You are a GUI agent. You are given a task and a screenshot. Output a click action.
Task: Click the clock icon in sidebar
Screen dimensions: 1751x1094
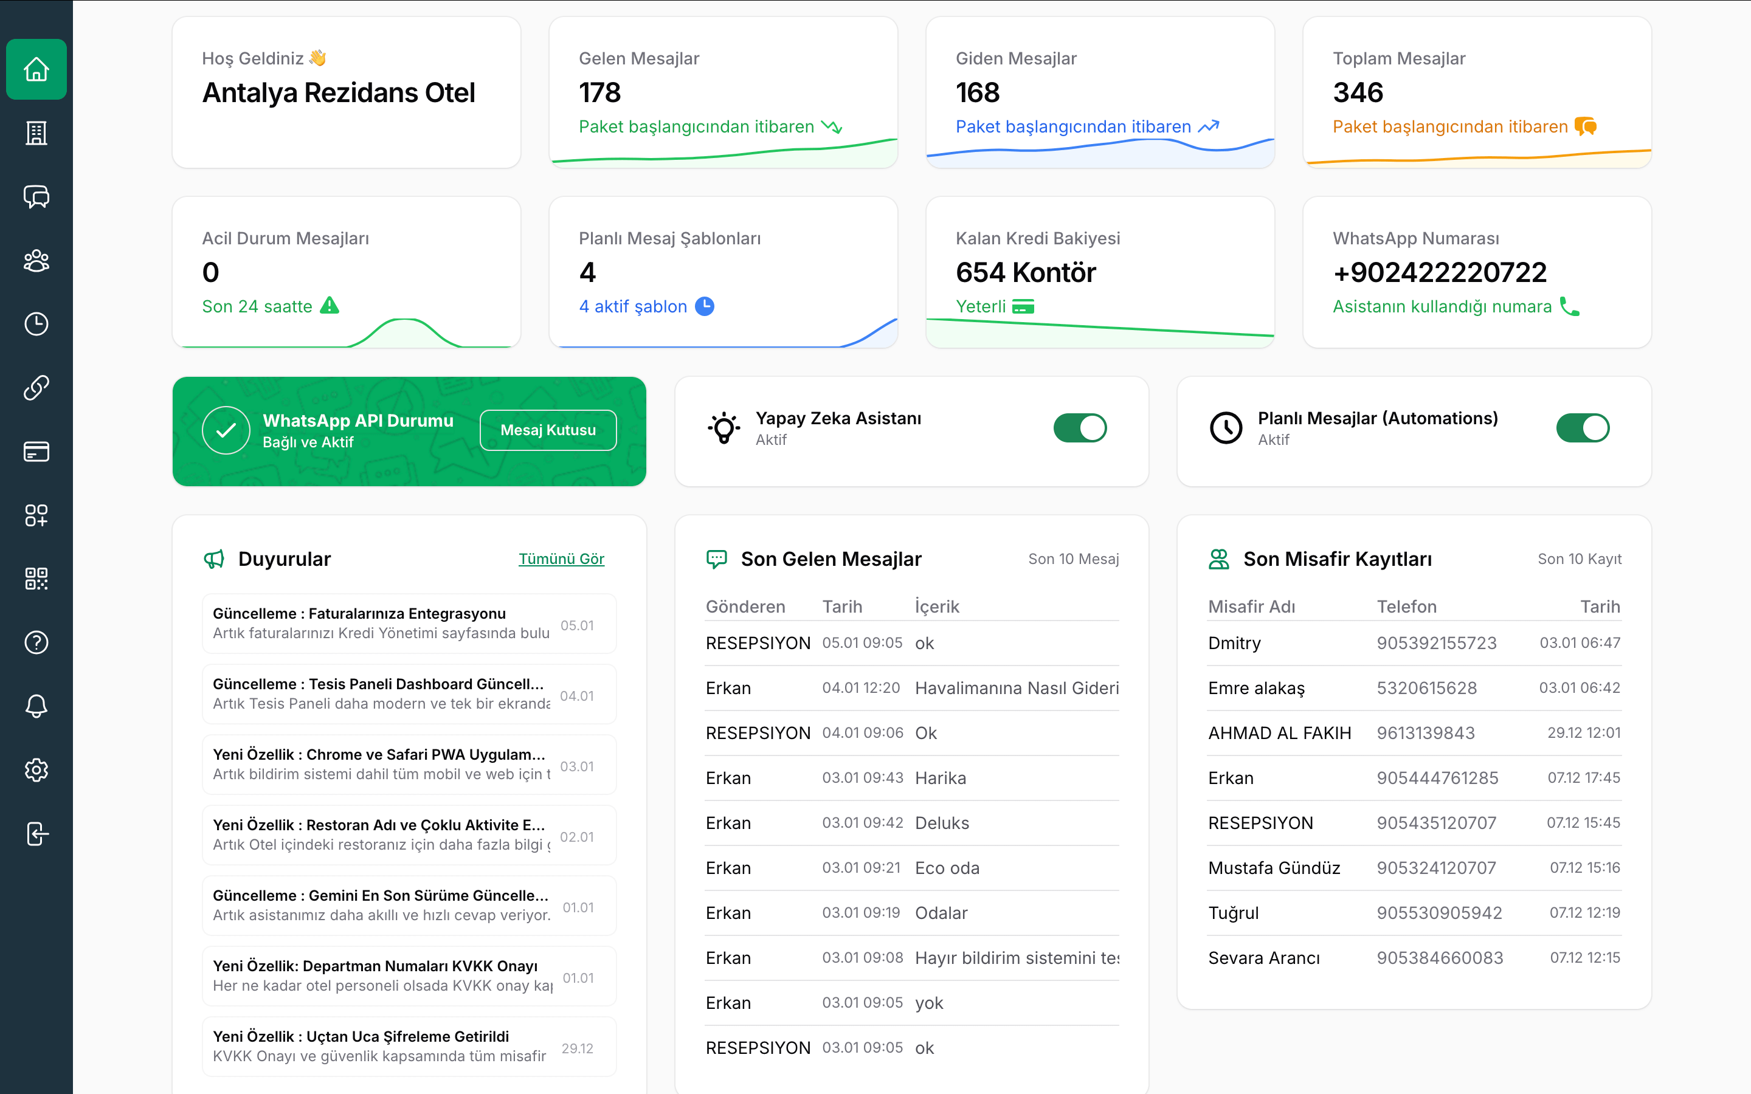click(36, 324)
